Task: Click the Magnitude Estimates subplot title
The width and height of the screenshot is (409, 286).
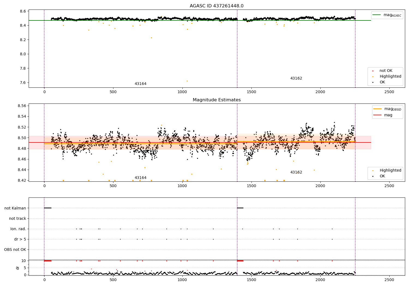Action: pyautogui.click(x=216, y=100)
